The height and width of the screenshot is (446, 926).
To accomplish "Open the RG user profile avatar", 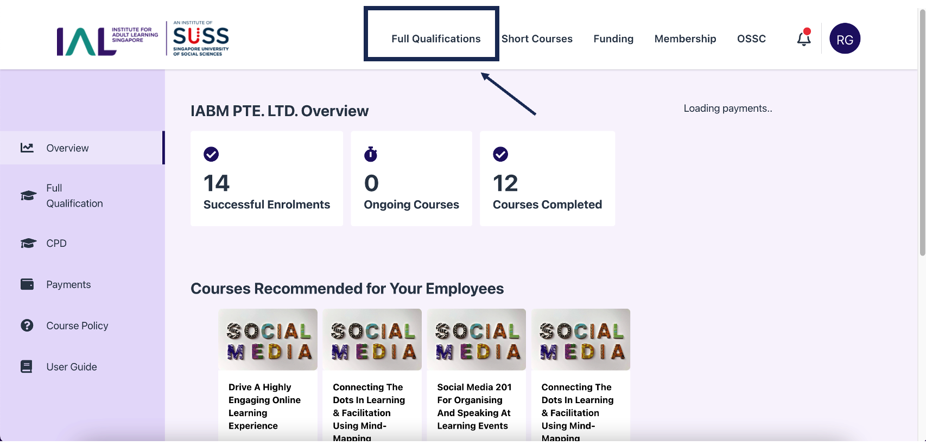I will click(845, 39).
